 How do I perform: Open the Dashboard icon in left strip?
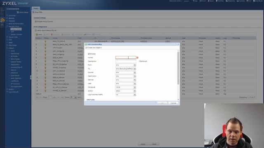coord(2,9)
